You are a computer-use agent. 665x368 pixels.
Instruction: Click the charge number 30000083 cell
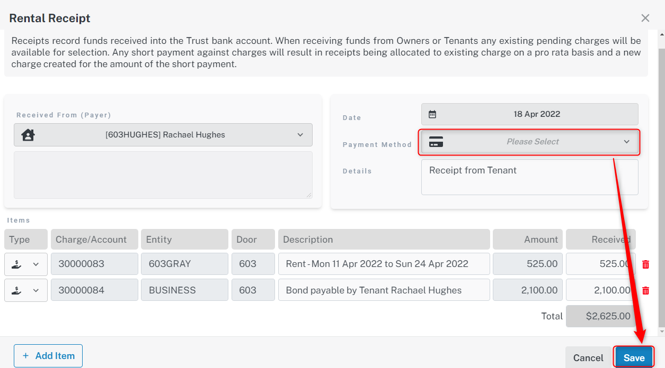[94, 264]
